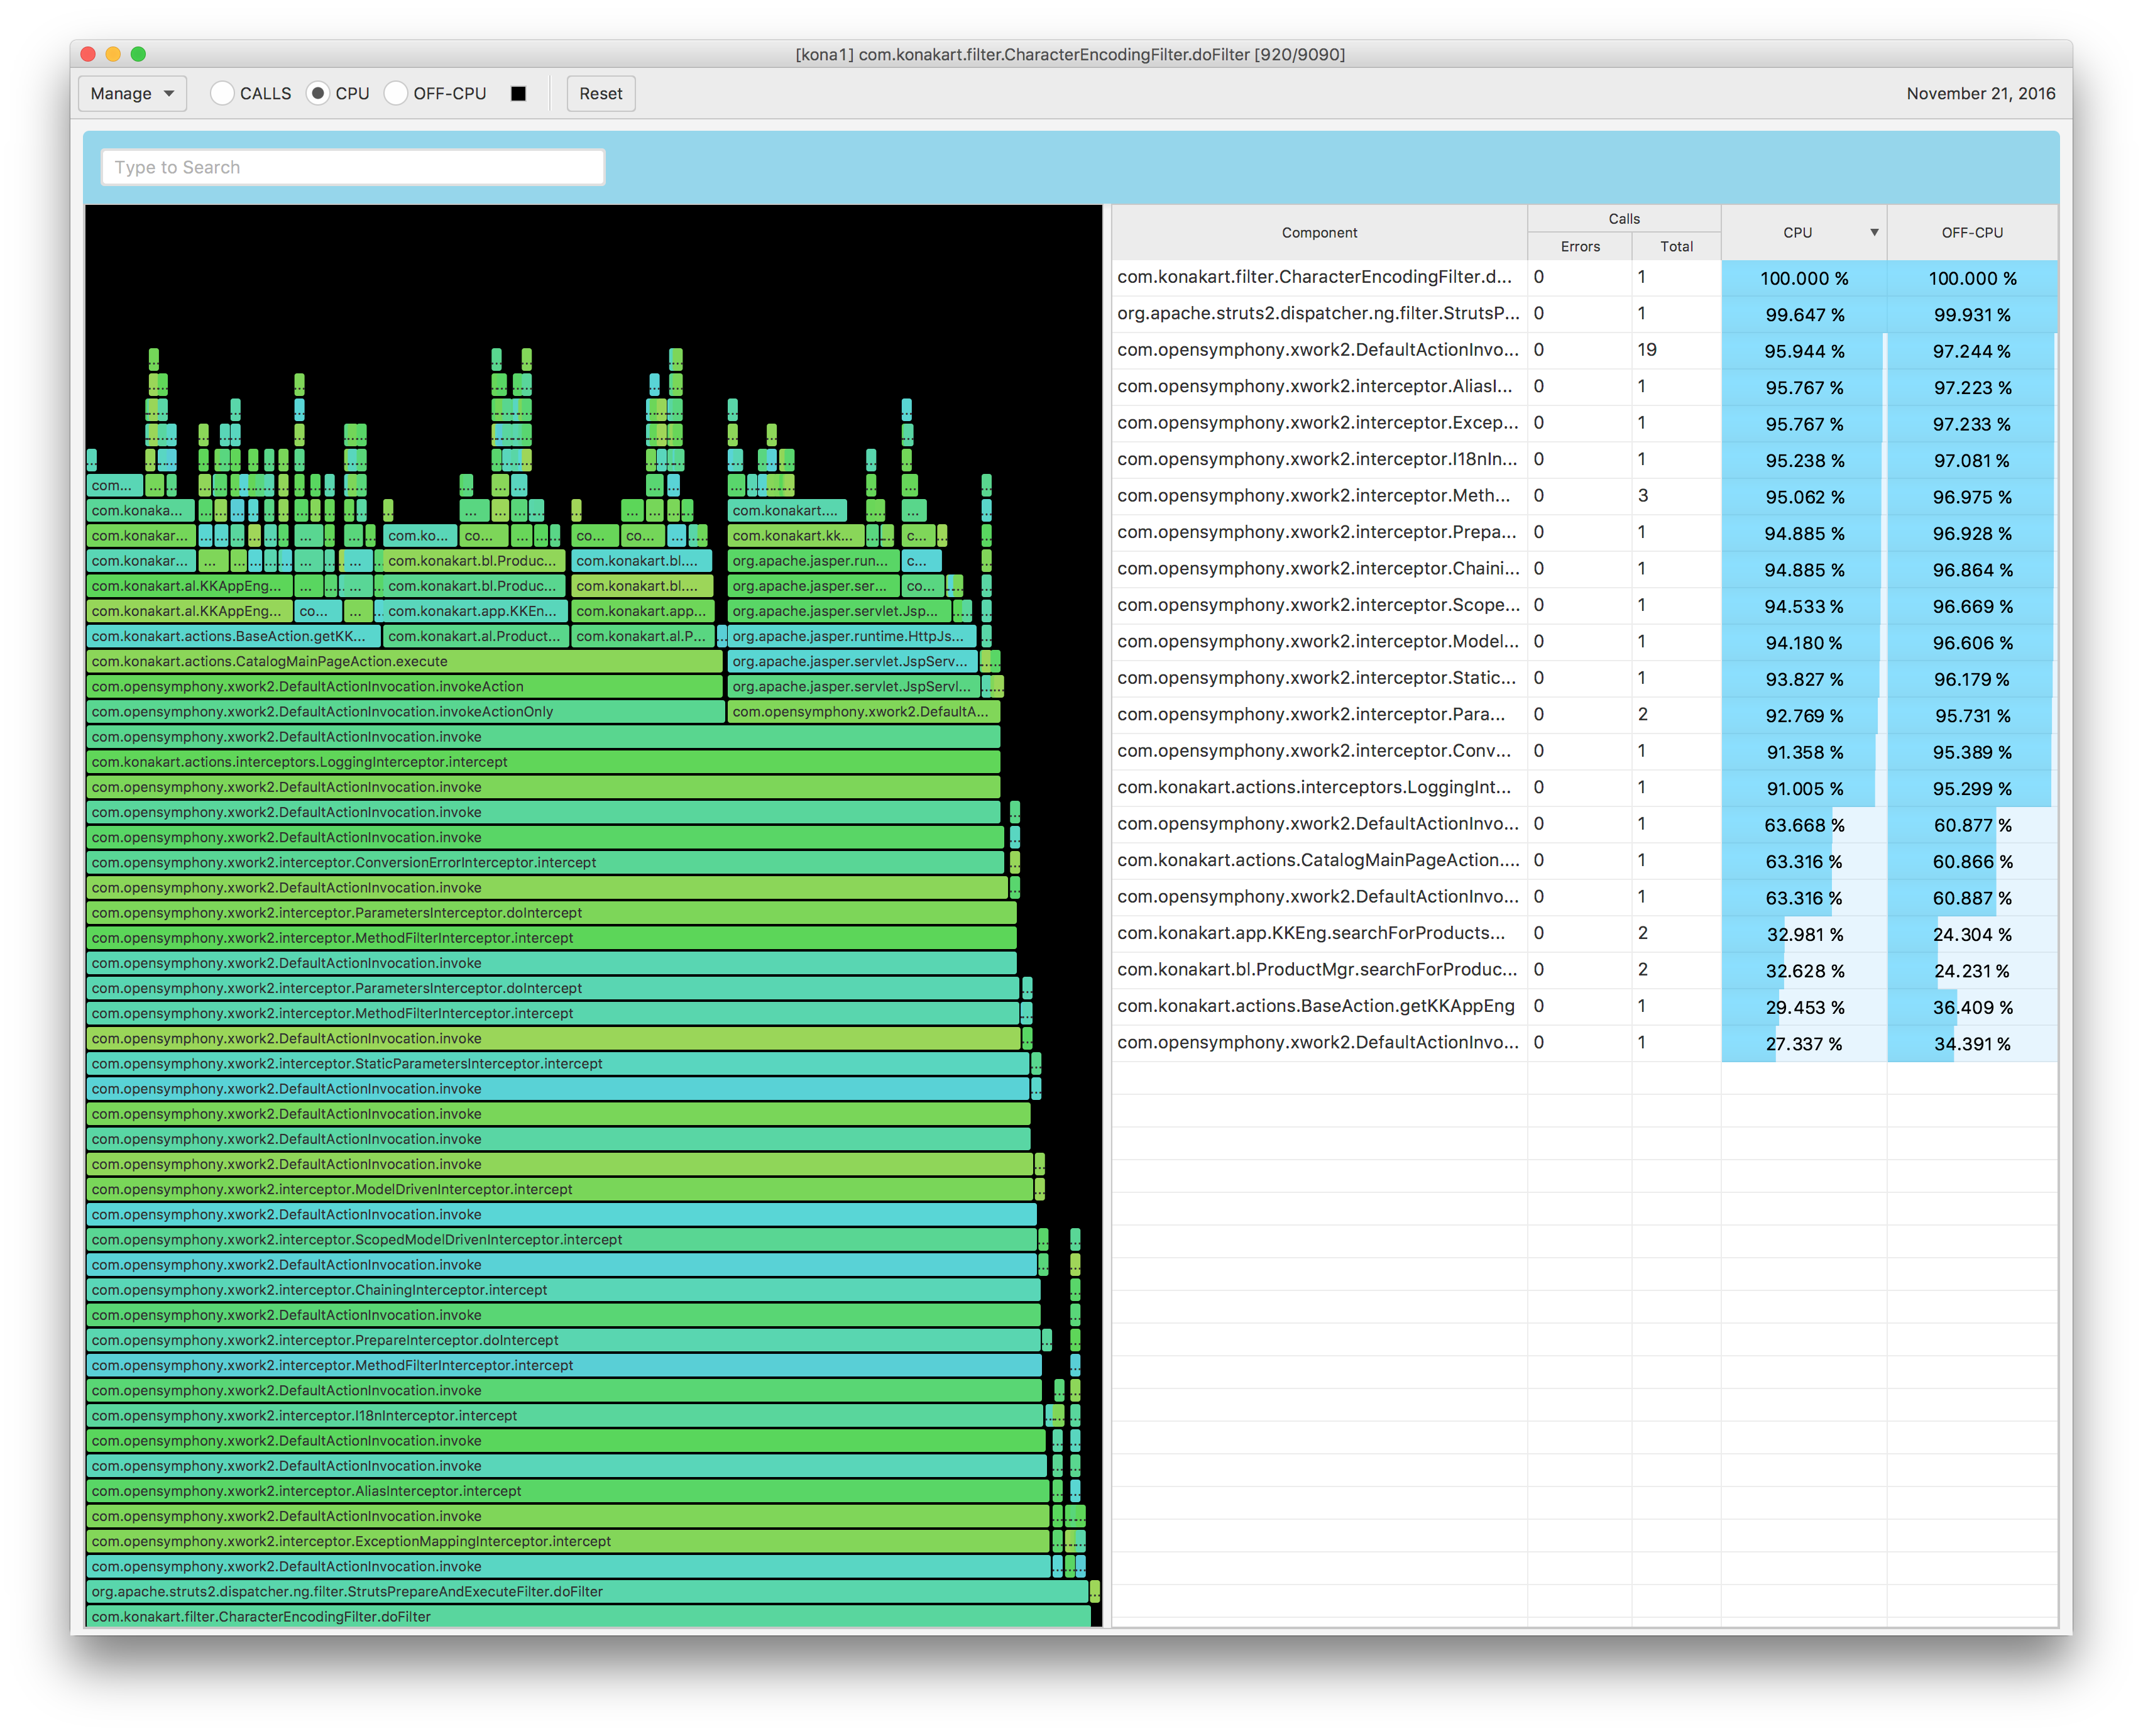Click the Type to Search field
The width and height of the screenshot is (2143, 1736).
(x=352, y=167)
